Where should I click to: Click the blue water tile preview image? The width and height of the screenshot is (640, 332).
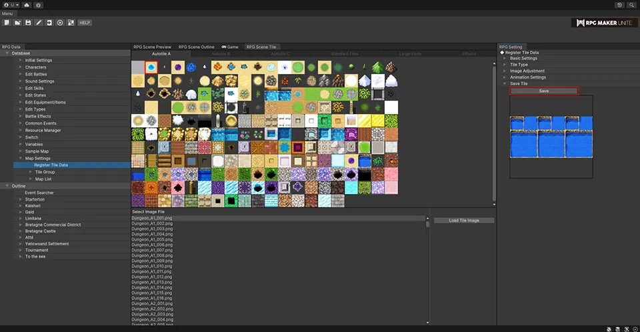pos(551,137)
